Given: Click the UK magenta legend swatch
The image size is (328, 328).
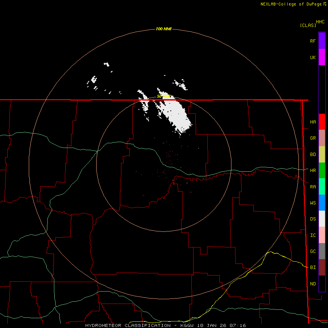Looking at the screenshot, I should (x=322, y=57).
